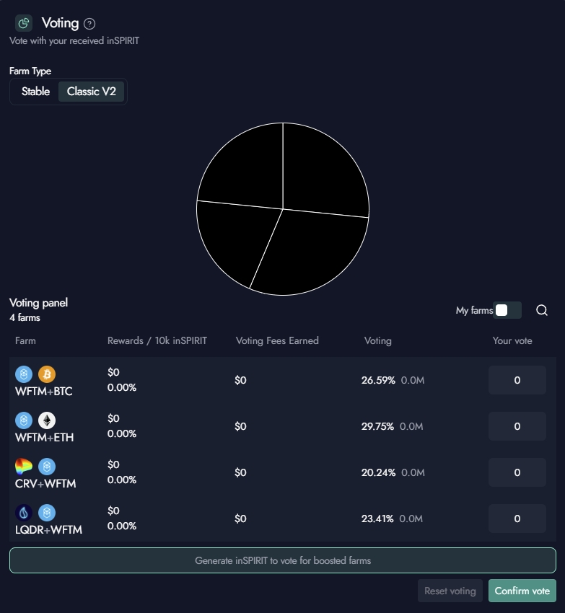The width and height of the screenshot is (565, 613).
Task: Click the Voting column header
Action: click(378, 340)
